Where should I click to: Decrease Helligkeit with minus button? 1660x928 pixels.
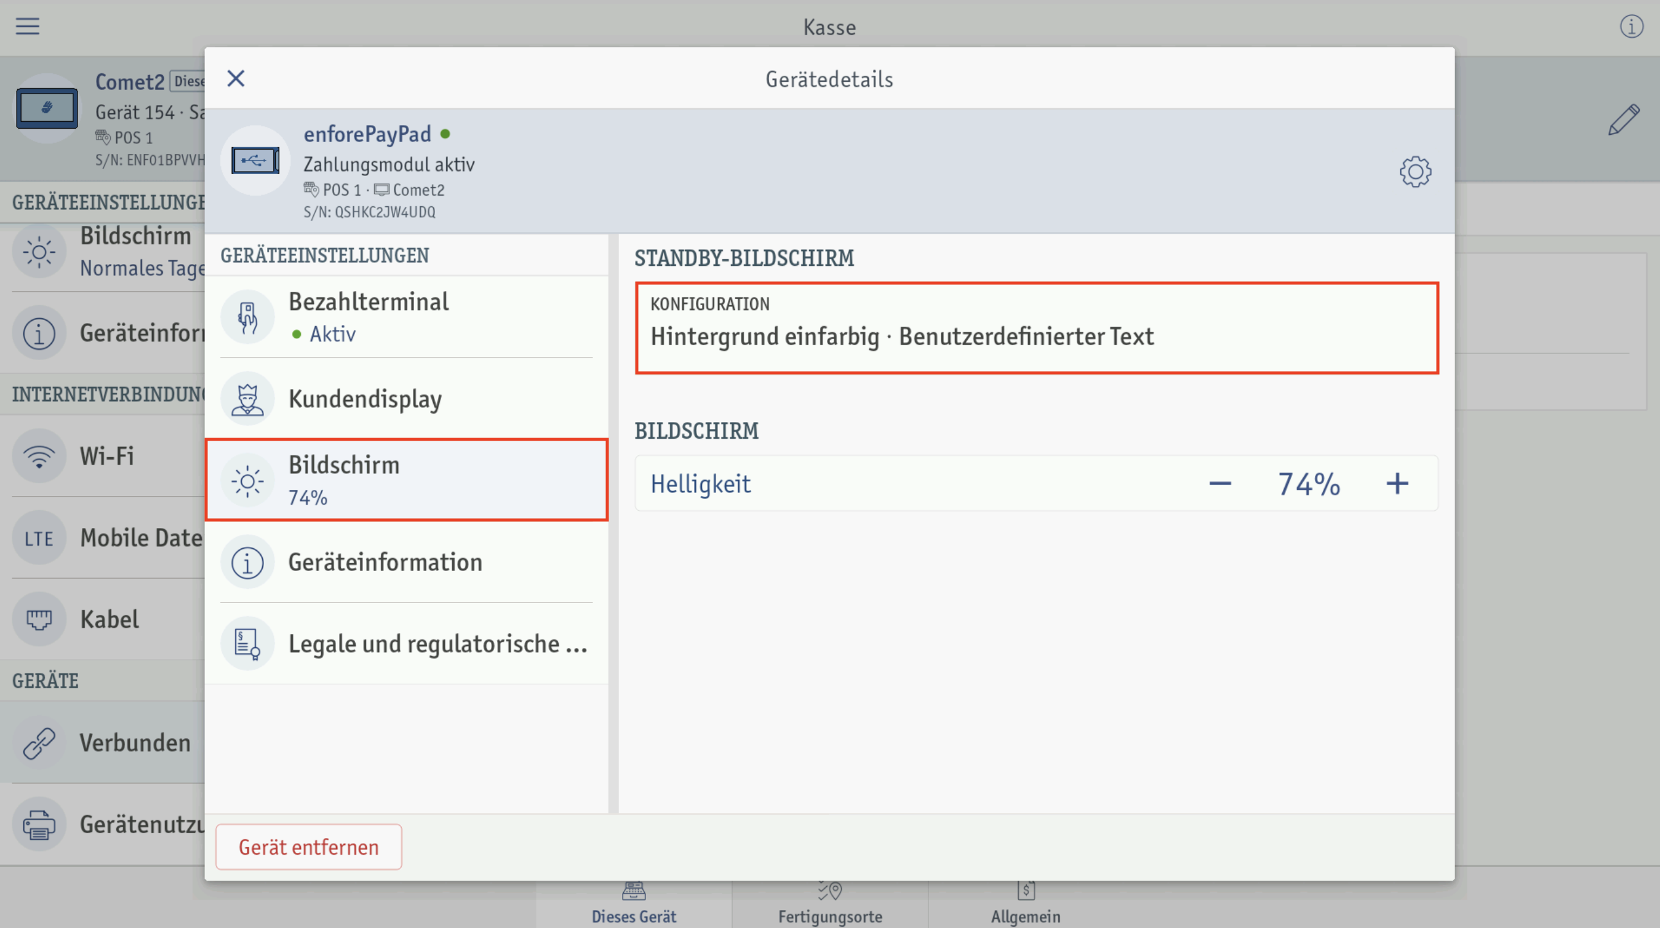pyautogui.click(x=1220, y=483)
